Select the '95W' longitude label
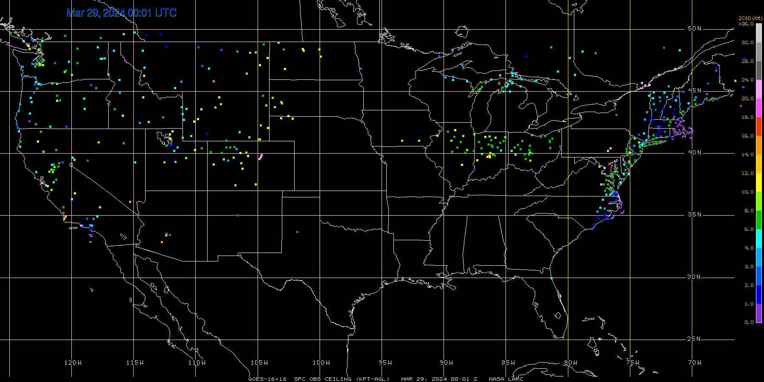 click(x=385, y=362)
